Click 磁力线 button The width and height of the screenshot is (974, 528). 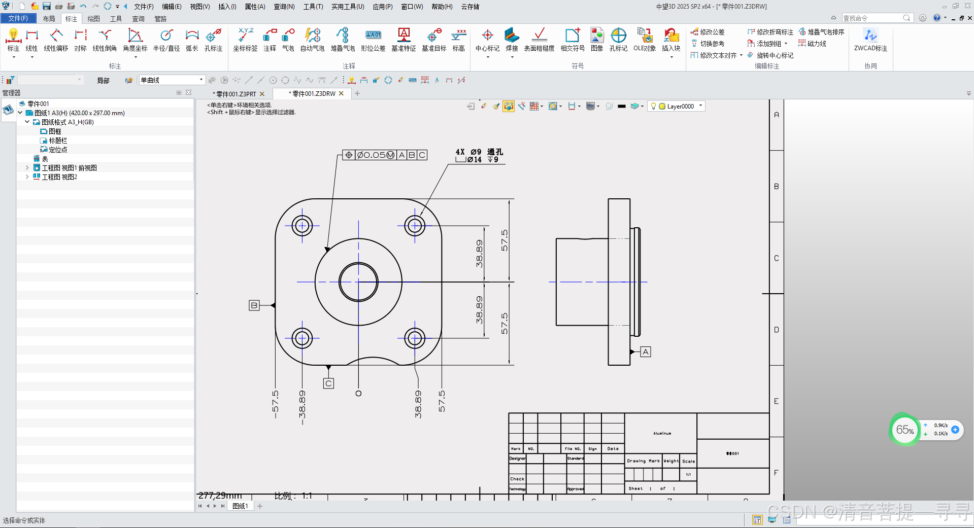(x=812, y=44)
